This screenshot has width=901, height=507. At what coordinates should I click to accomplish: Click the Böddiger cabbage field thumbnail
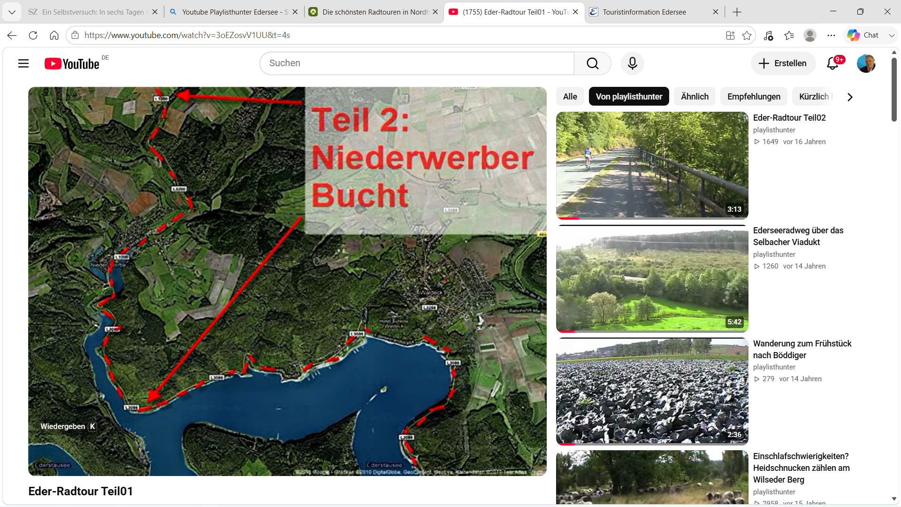click(652, 391)
